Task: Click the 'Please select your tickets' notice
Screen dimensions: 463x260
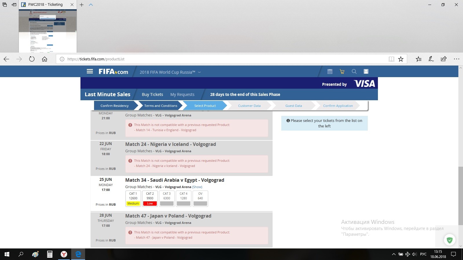Action: pyautogui.click(x=324, y=123)
